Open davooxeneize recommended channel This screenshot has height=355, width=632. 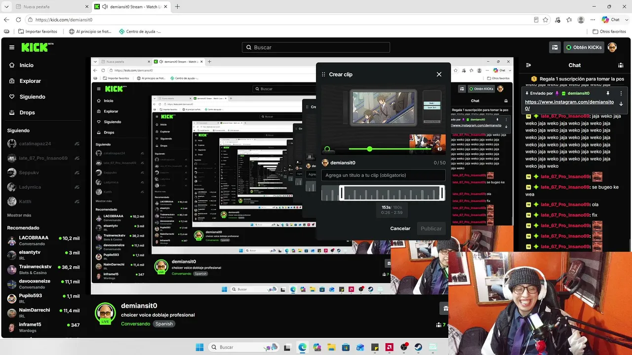coord(43,284)
